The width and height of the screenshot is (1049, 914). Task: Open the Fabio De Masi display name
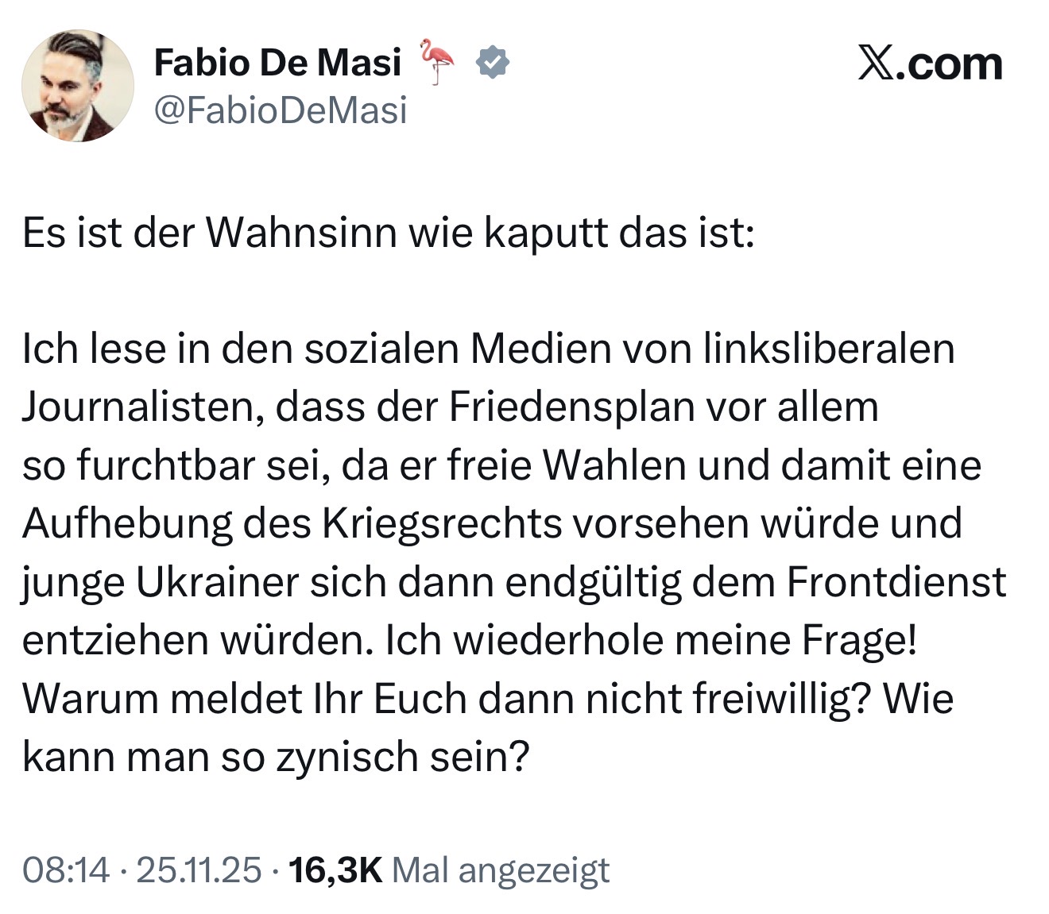coord(277,62)
